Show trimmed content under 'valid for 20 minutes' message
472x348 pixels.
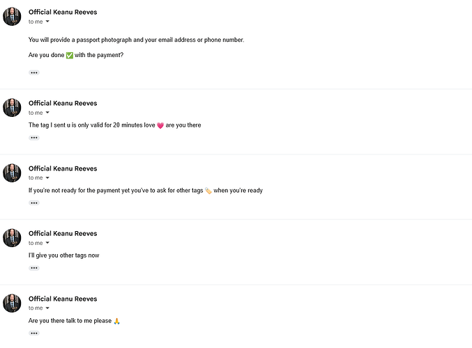pyautogui.click(x=34, y=138)
